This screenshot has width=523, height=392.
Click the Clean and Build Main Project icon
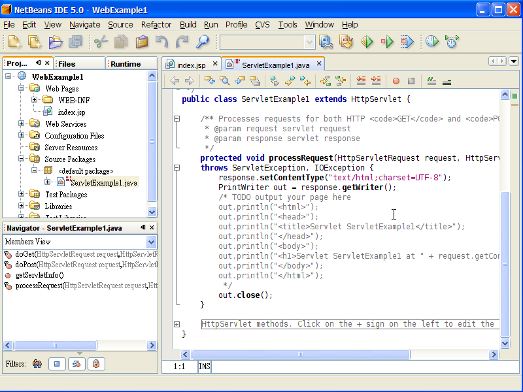(346, 42)
